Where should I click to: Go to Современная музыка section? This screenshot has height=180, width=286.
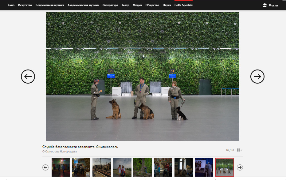point(49,5)
